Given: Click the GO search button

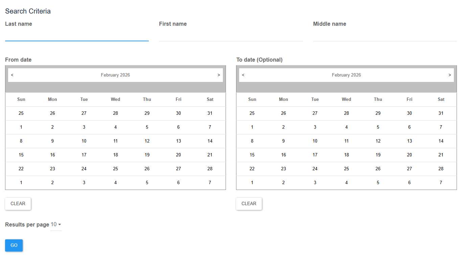Looking at the screenshot, I should click(x=14, y=245).
